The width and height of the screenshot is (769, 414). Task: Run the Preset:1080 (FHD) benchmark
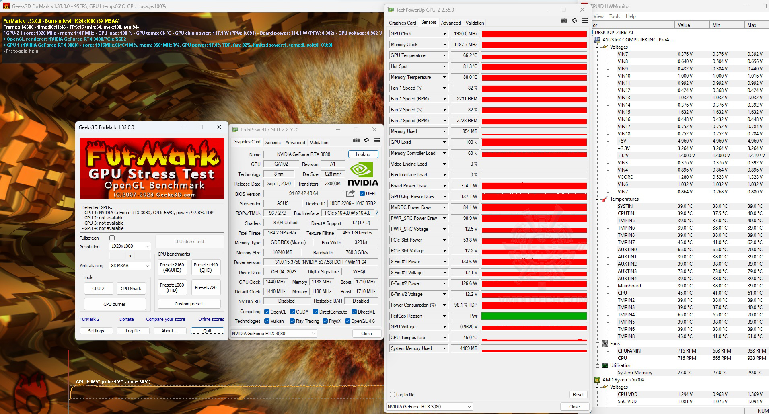click(x=172, y=287)
